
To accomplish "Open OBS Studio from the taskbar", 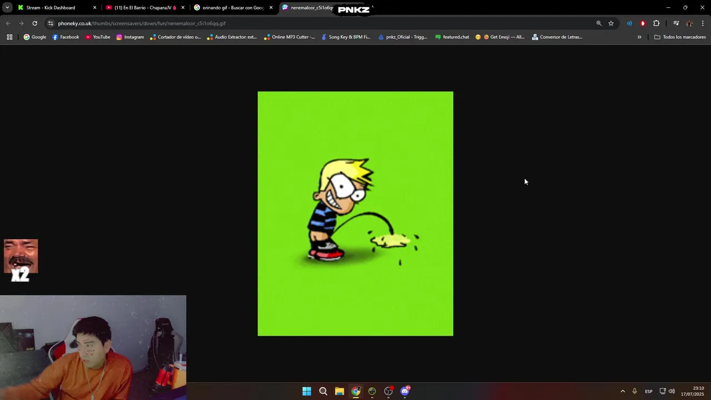I will point(388,391).
